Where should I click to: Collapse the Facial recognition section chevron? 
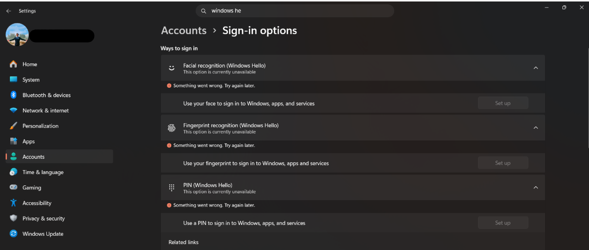pyautogui.click(x=536, y=68)
